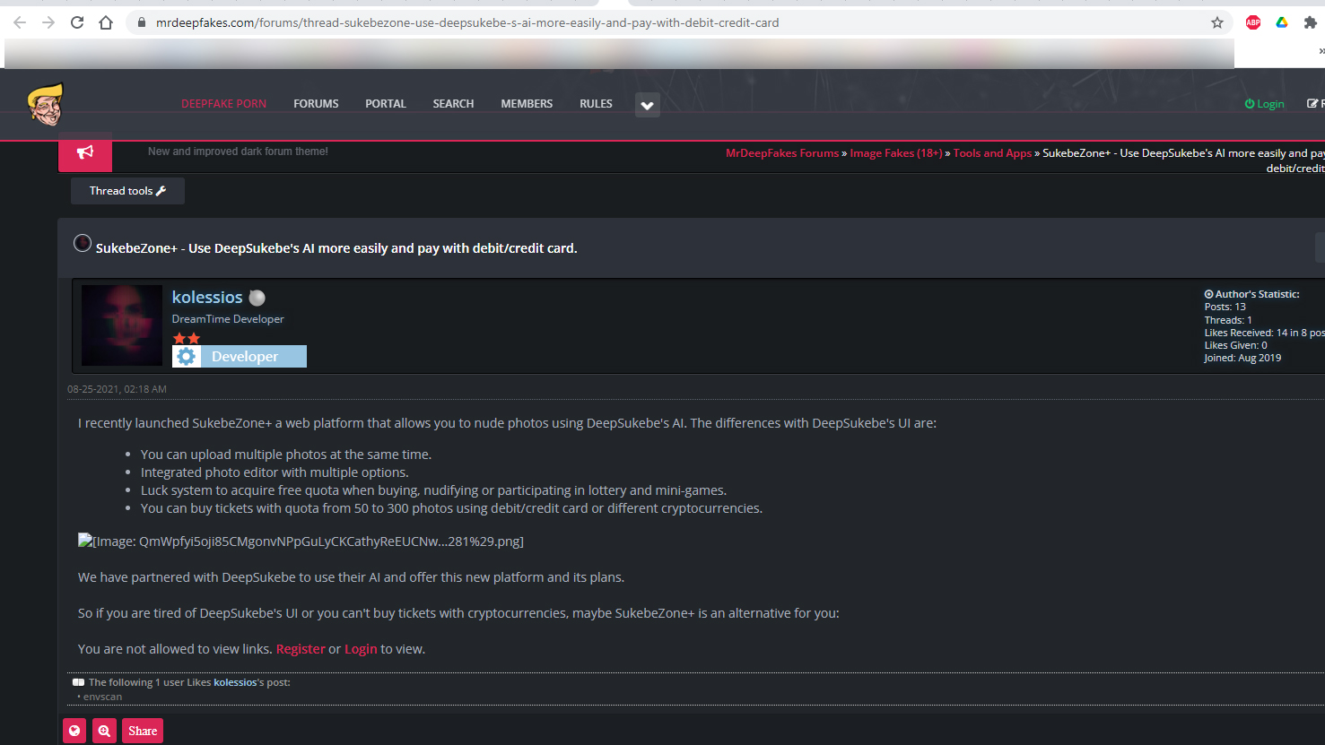Screen dimensions: 1325x745
Task: Click the red megaphone announcement icon
Action: 85,152
